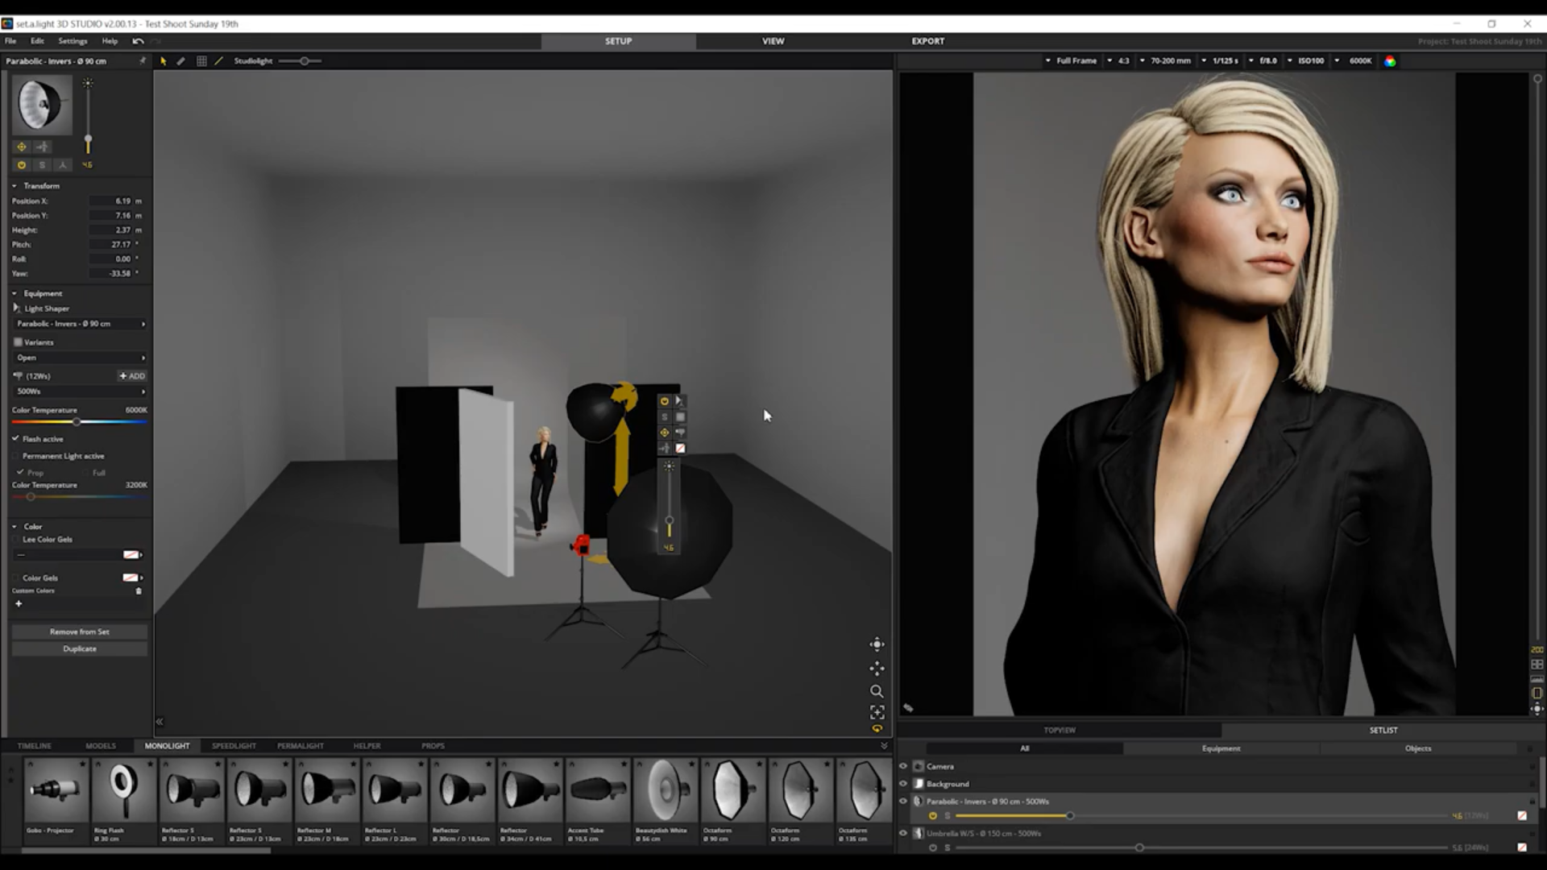Select the arrow pointer tool
This screenshot has height=870, width=1547.
163,61
